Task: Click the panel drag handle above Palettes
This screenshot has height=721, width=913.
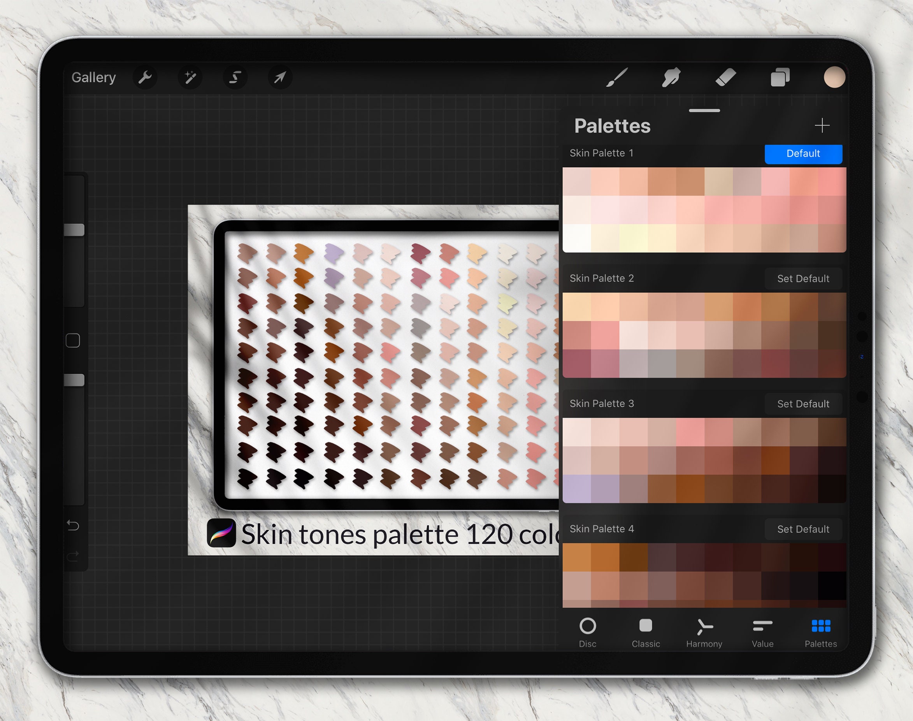Action: click(704, 111)
